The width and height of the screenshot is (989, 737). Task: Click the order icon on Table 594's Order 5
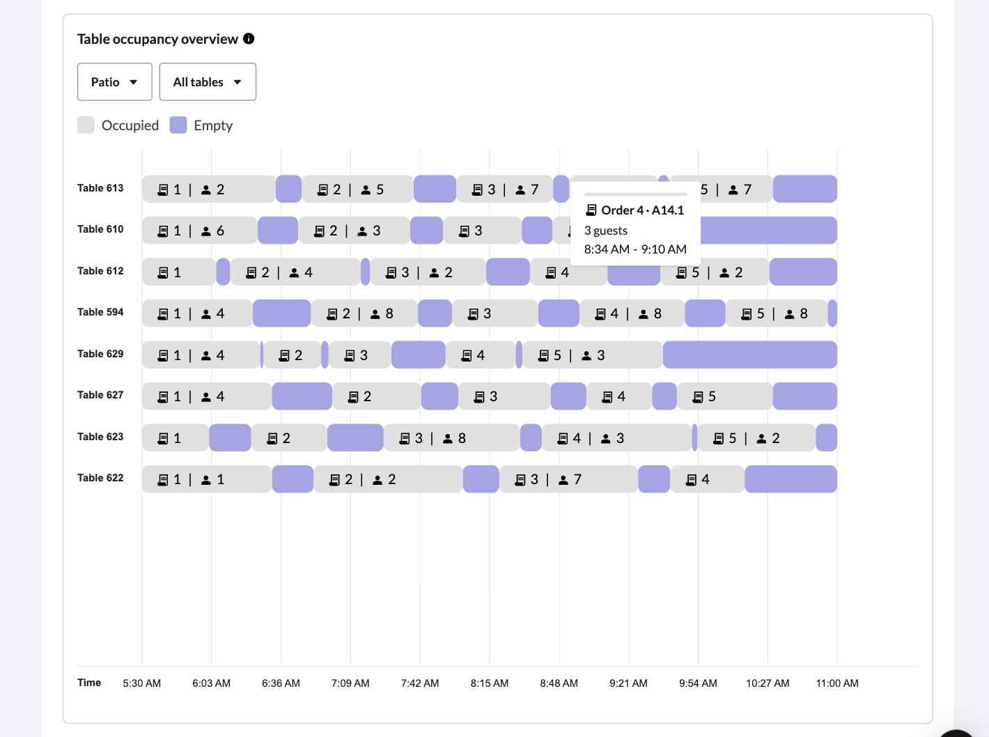747,313
